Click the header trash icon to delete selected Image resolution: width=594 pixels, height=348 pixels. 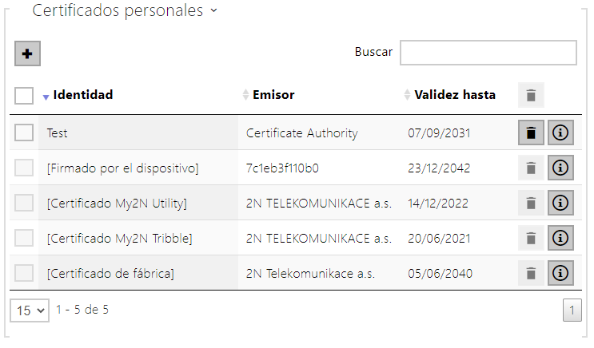click(531, 95)
